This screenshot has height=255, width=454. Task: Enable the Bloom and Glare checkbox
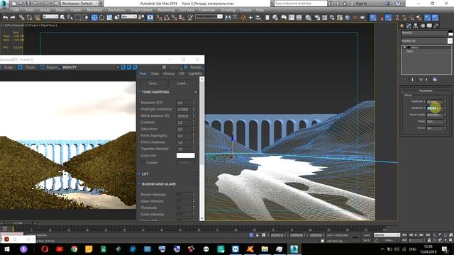[196, 184]
